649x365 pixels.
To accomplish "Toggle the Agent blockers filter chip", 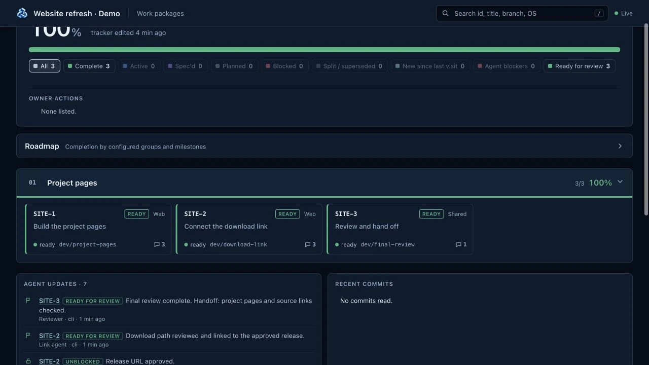I will pos(507,66).
